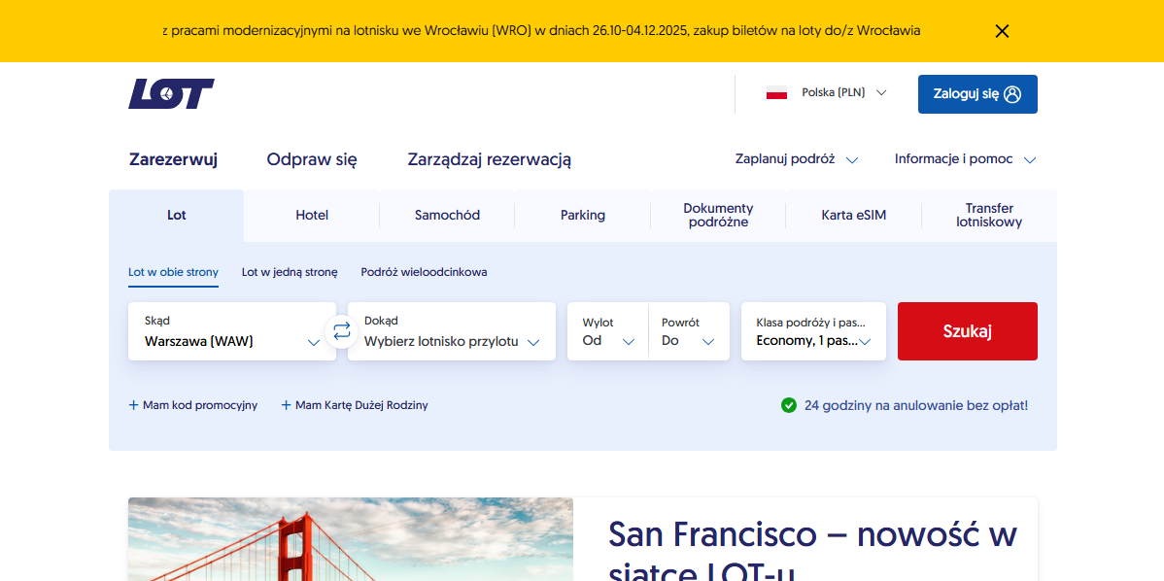This screenshot has width=1164, height=581.
Task: Open Klasa podróży i pasażerowie dropdown
Action: (812, 331)
